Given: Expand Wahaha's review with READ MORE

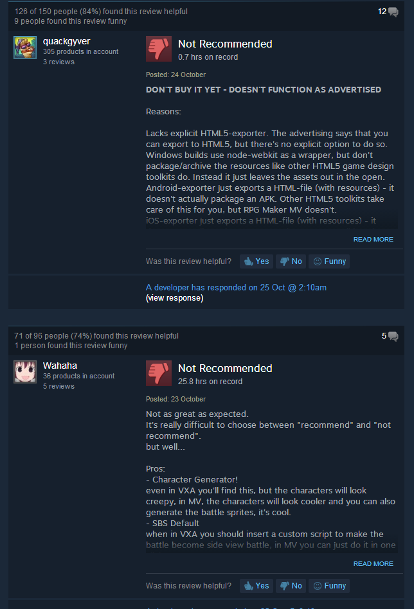Looking at the screenshot, I should 373,563.
